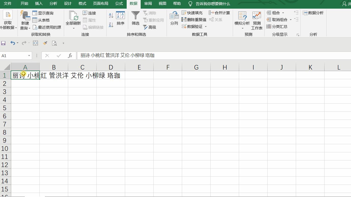Select column B header
Screen dimensions: 351x197
coord(54,67)
